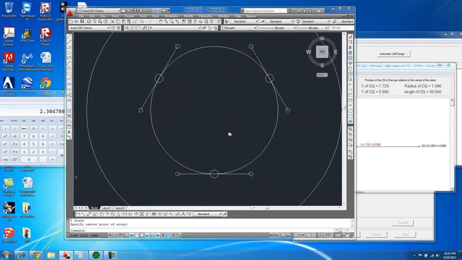Open the Format menu
The height and width of the screenshot is (260, 462).
tap(129, 16)
